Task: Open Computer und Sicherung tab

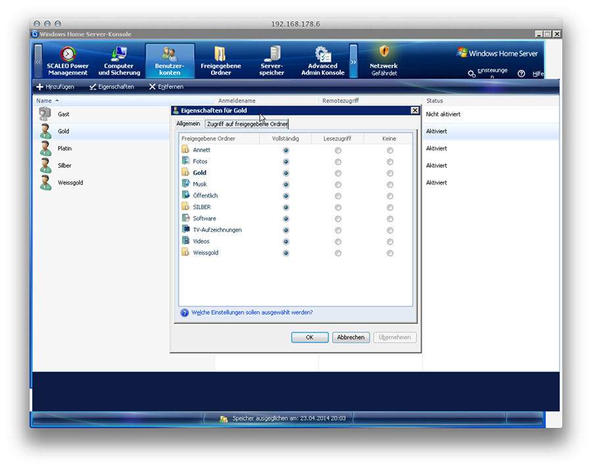Action: pyautogui.click(x=119, y=60)
